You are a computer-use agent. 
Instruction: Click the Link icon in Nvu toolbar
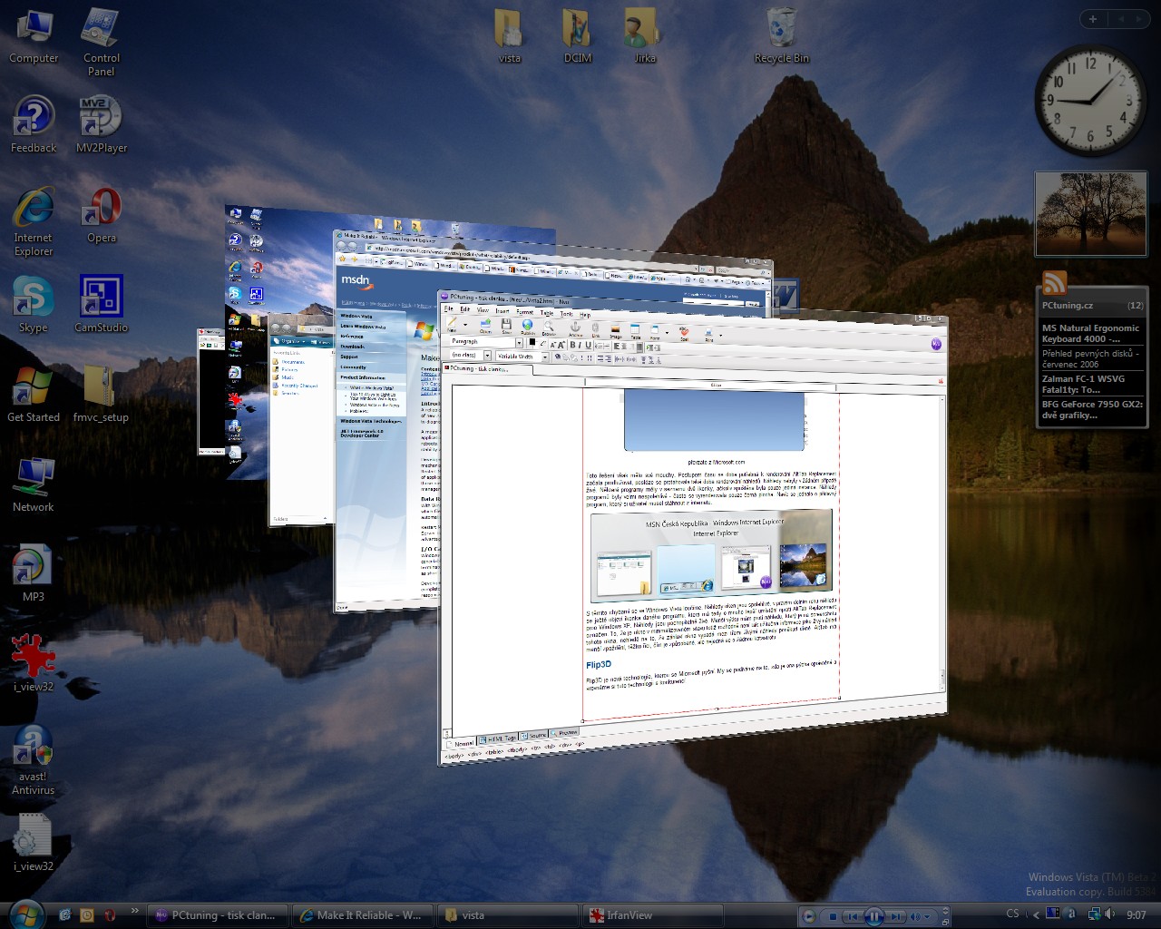pyautogui.click(x=596, y=328)
